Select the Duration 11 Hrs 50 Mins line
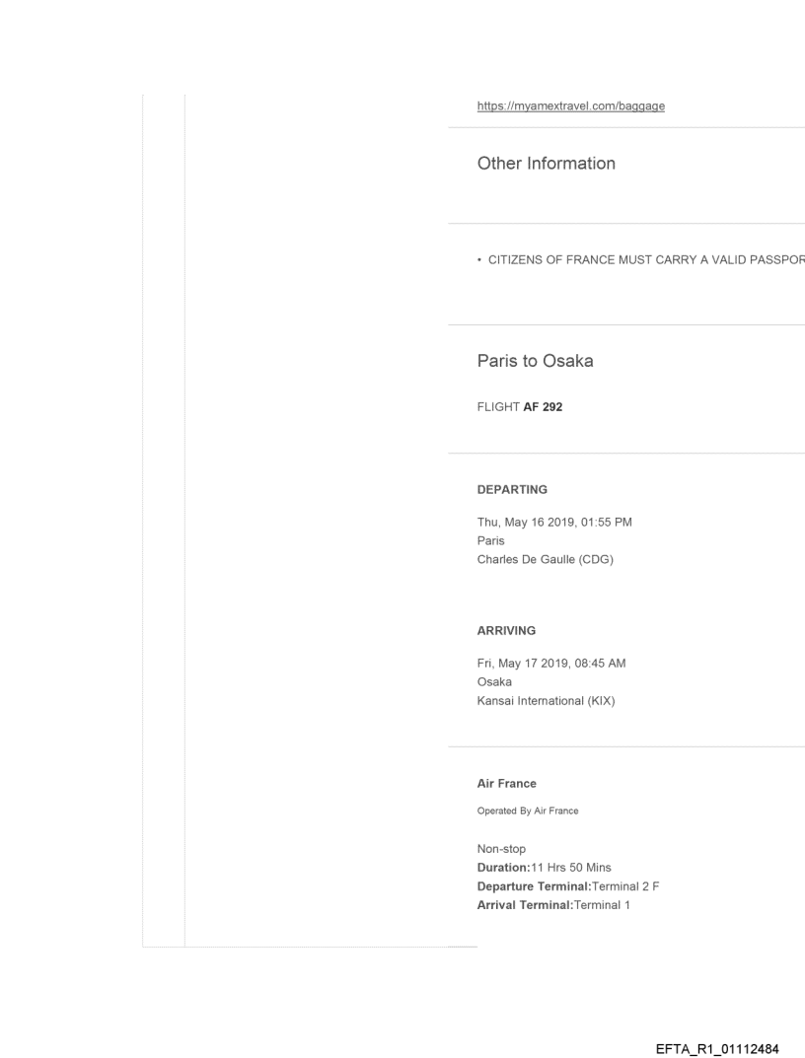The image size is (805, 1058). pos(543,868)
